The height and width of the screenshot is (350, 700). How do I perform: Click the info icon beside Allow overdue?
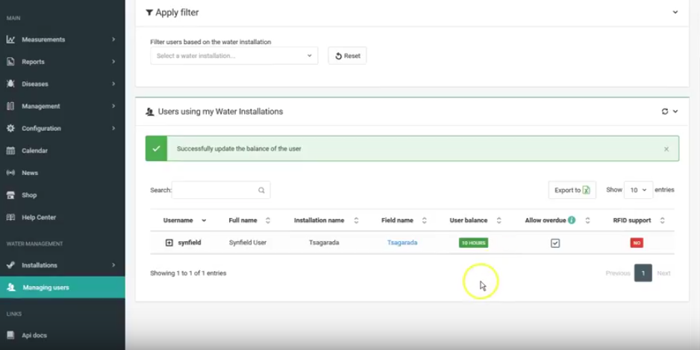click(x=572, y=220)
